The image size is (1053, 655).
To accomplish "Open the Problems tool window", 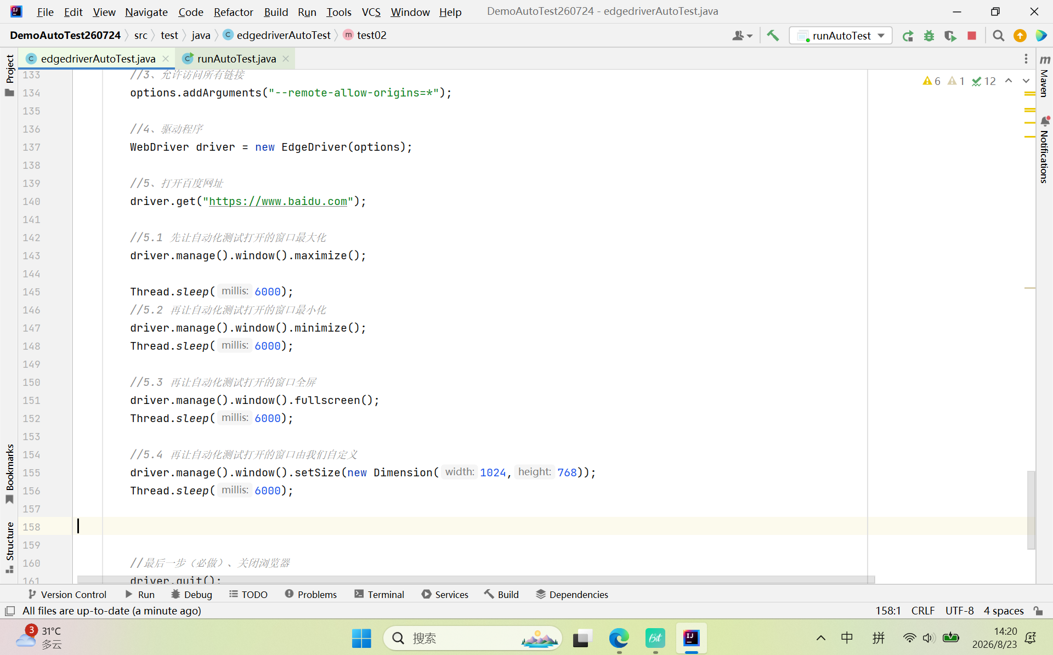I will pos(311,594).
